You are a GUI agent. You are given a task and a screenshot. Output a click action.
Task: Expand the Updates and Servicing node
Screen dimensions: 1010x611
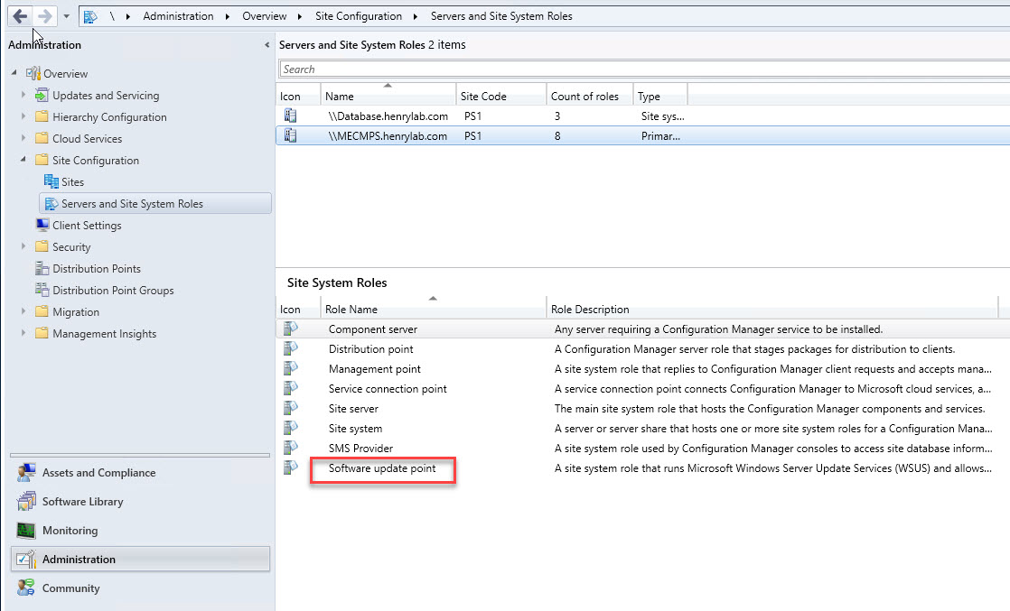point(24,95)
